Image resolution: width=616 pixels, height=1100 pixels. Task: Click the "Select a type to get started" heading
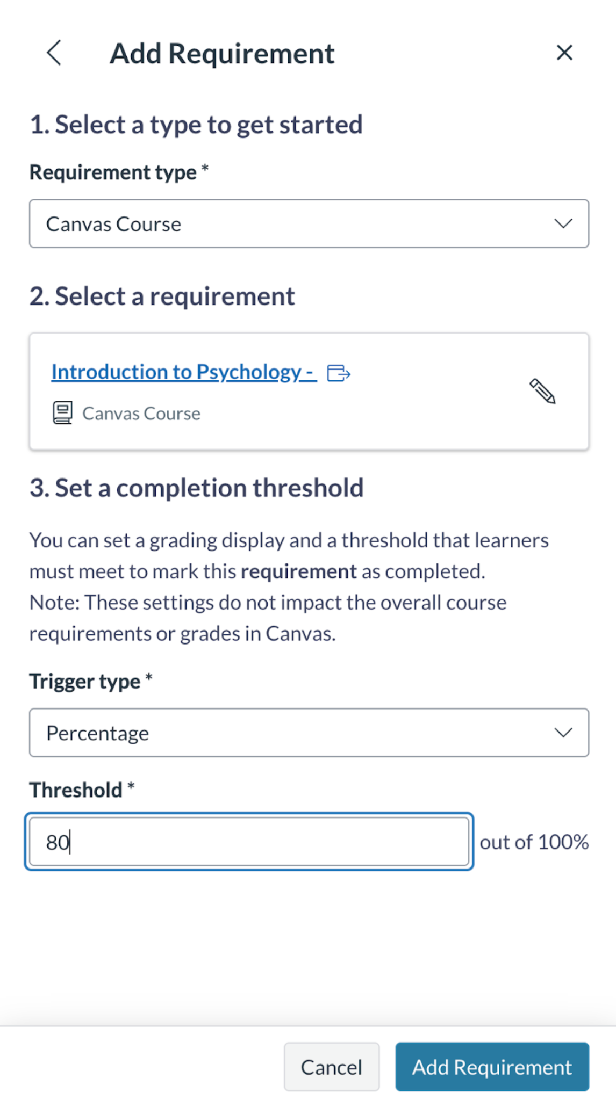(x=196, y=125)
